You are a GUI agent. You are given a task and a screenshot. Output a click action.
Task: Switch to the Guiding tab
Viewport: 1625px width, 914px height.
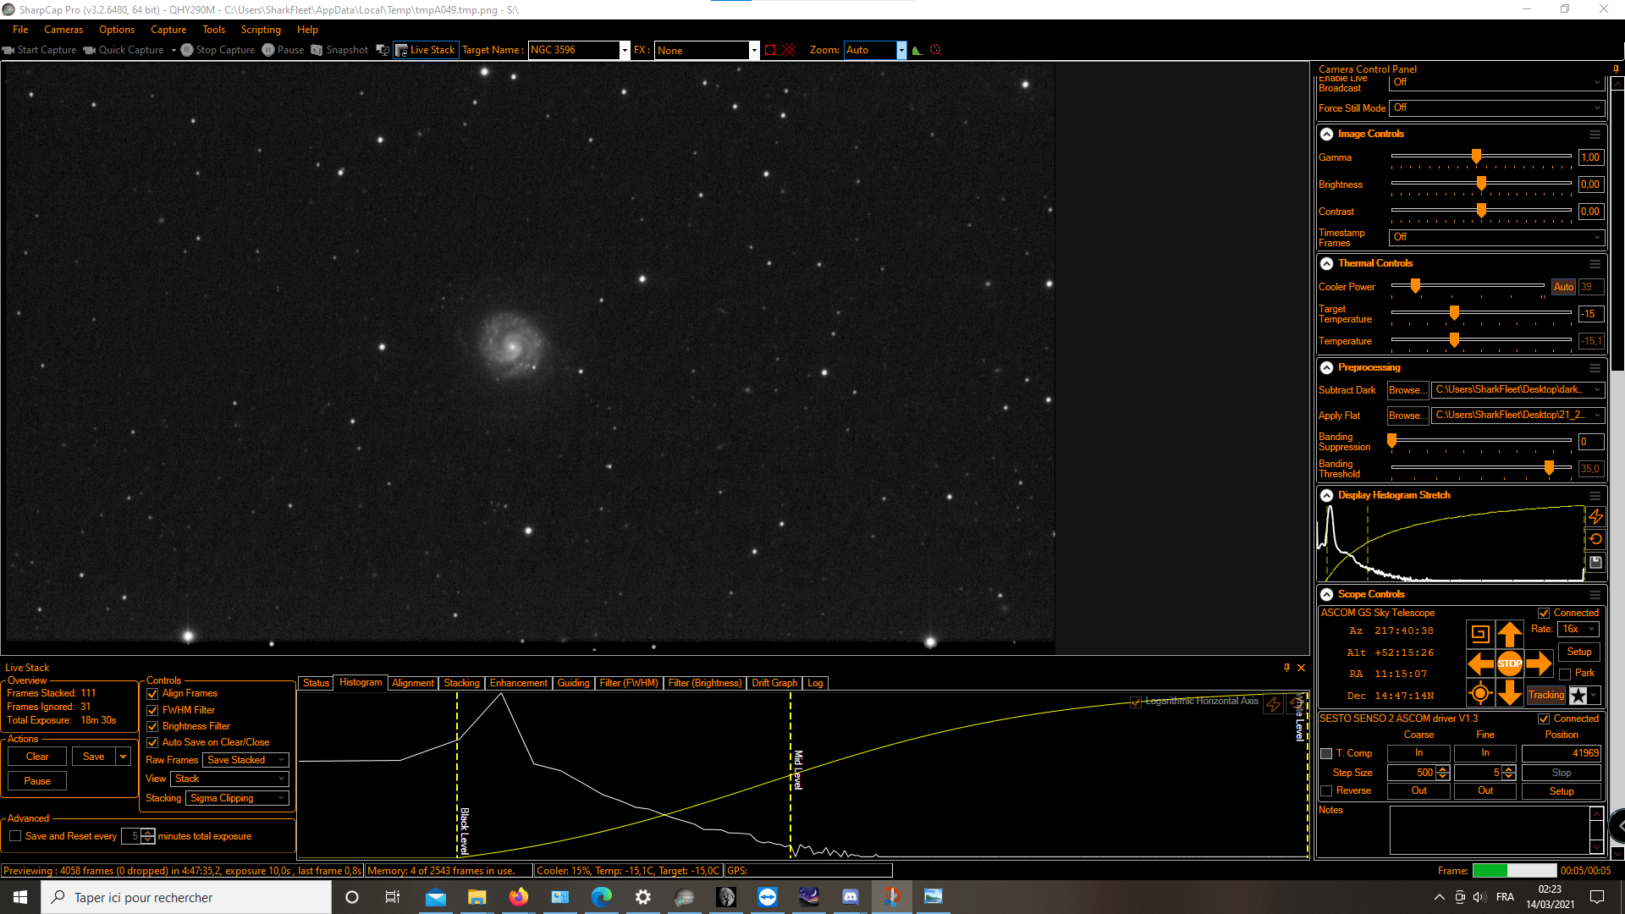pyautogui.click(x=573, y=683)
